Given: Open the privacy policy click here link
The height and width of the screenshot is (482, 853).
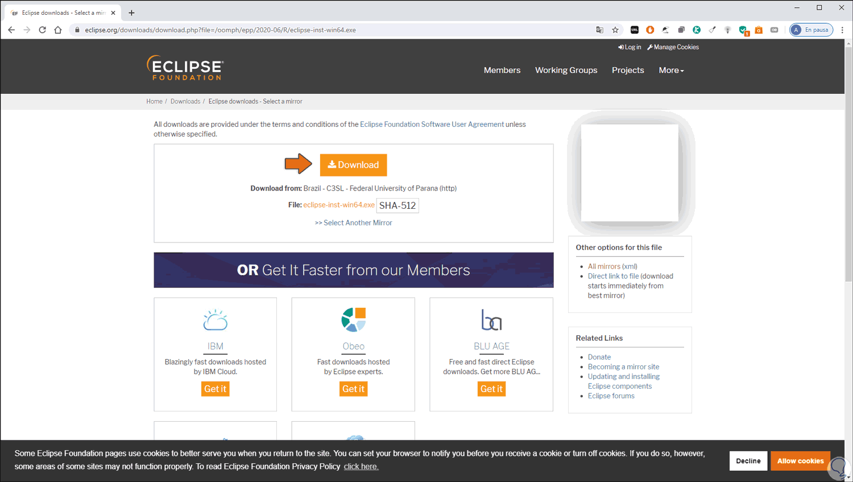Looking at the screenshot, I should pyautogui.click(x=361, y=467).
